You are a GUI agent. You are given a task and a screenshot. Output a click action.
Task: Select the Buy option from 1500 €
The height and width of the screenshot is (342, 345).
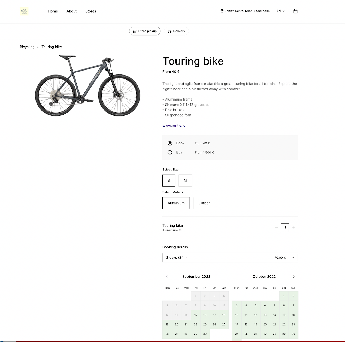(170, 152)
